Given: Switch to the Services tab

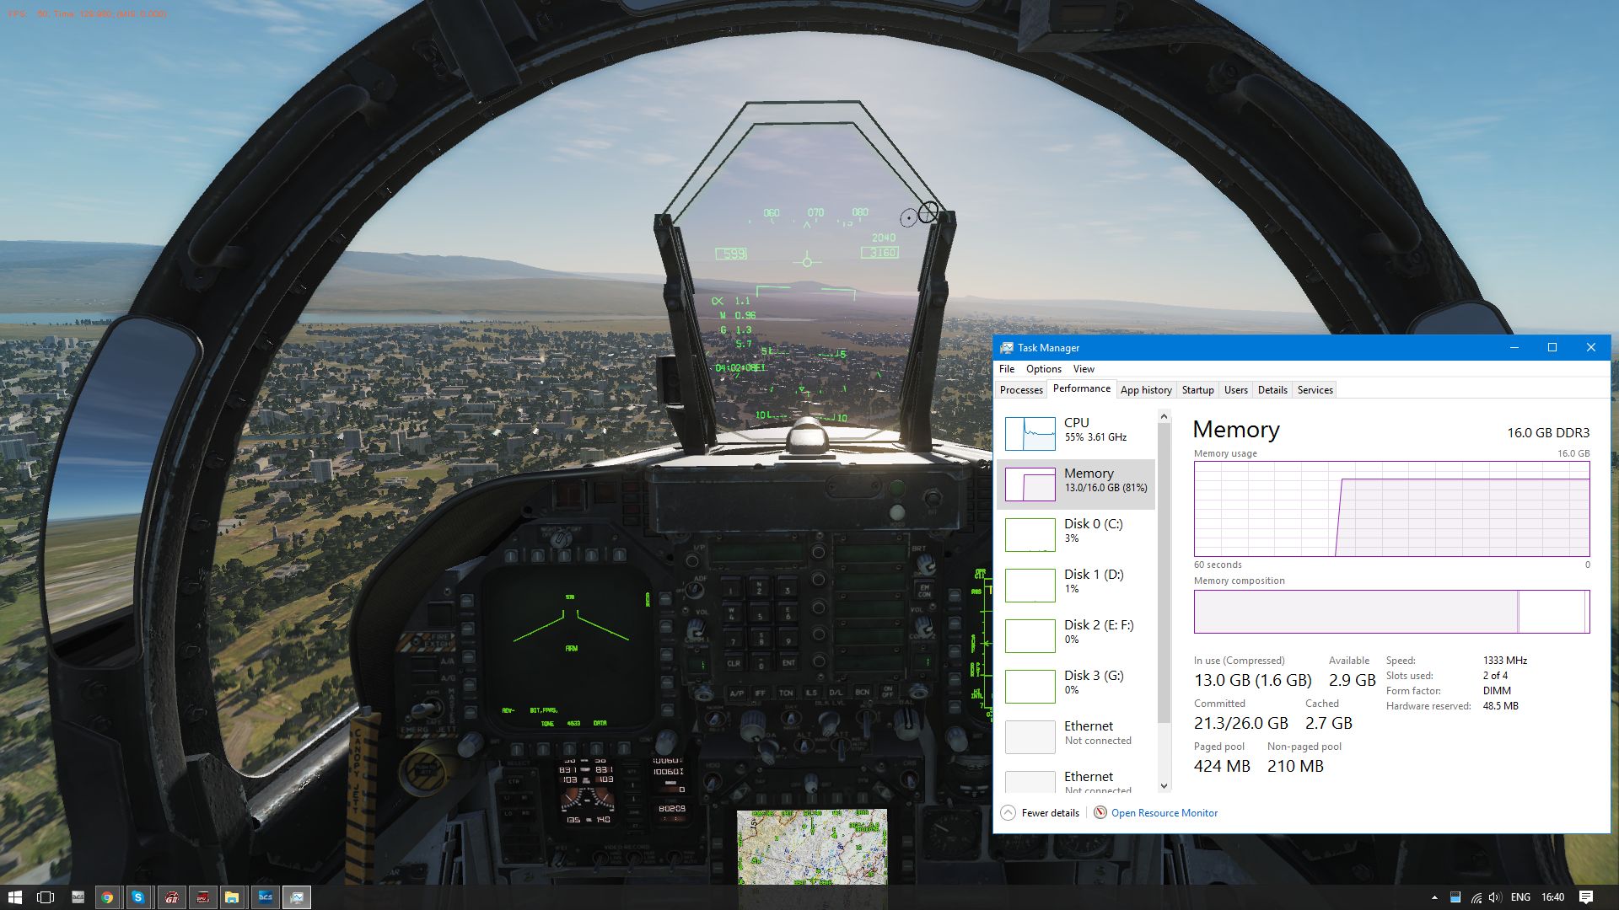Looking at the screenshot, I should [1315, 390].
